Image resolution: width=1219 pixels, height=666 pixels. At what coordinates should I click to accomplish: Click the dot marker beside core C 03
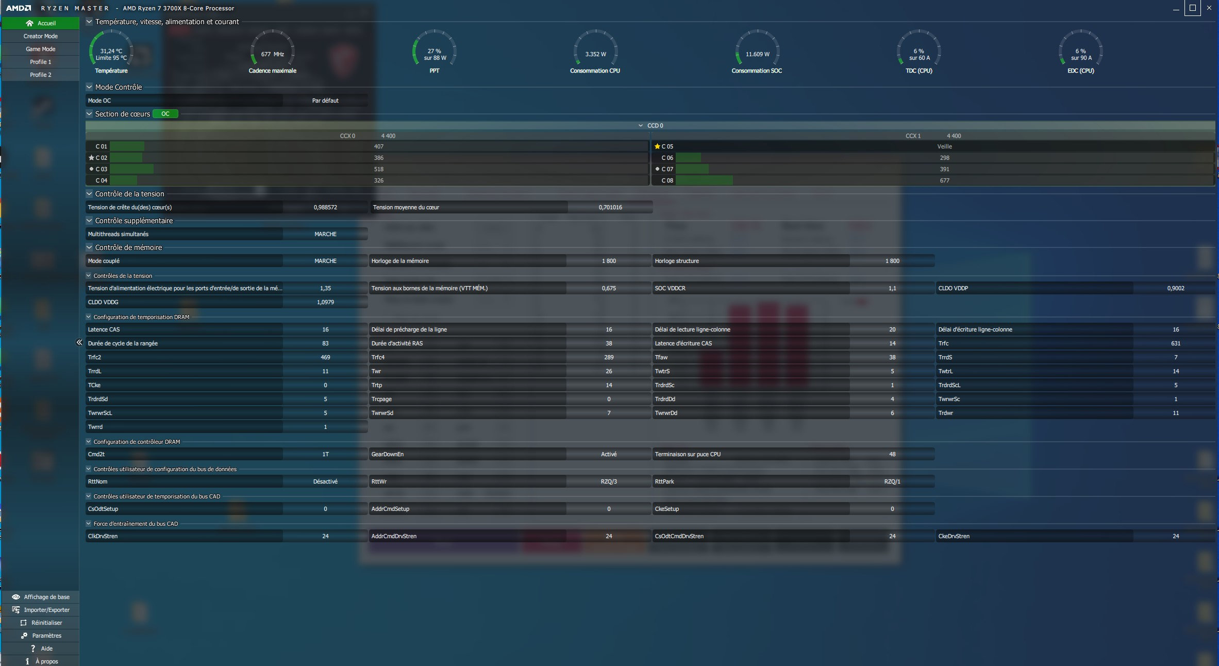91,169
